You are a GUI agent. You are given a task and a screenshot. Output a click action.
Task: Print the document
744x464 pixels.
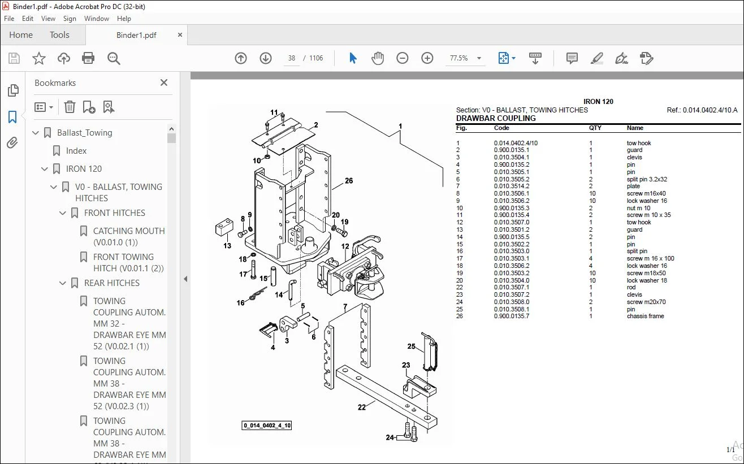(x=88, y=58)
